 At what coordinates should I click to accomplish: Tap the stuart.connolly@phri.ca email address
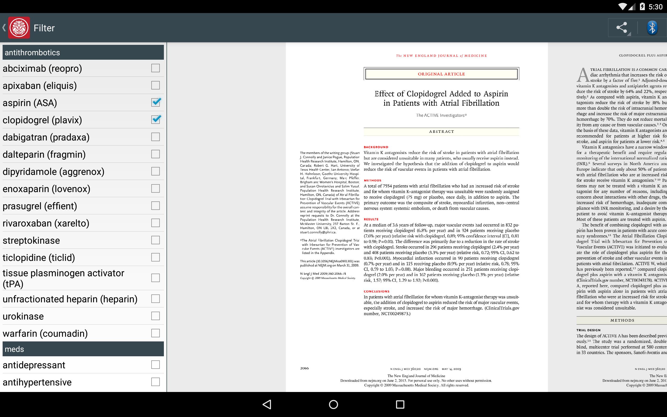(318, 232)
